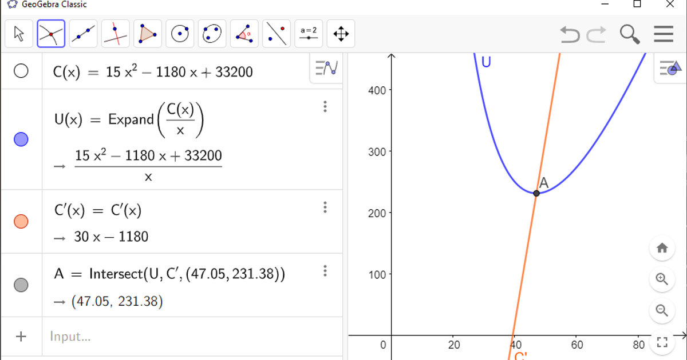
Task: Choose the Circle with Center tool
Action: (x=180, y=33)
